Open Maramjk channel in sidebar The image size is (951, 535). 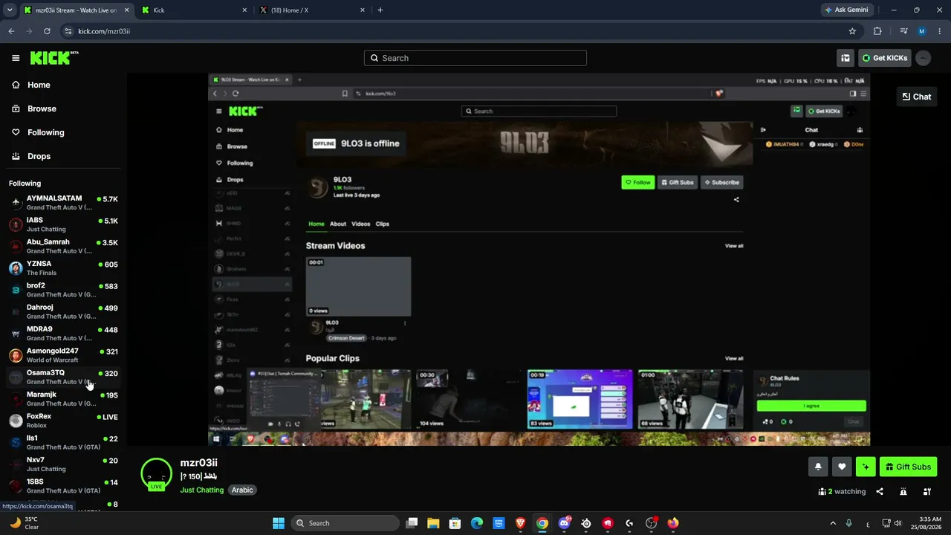pos(63,399)
